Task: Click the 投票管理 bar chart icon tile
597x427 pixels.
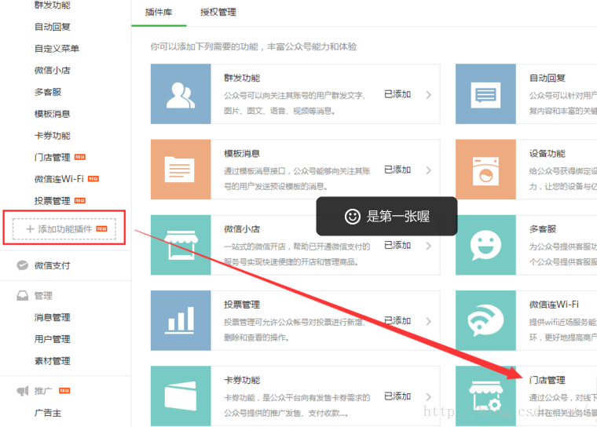Action: [181, 320]
